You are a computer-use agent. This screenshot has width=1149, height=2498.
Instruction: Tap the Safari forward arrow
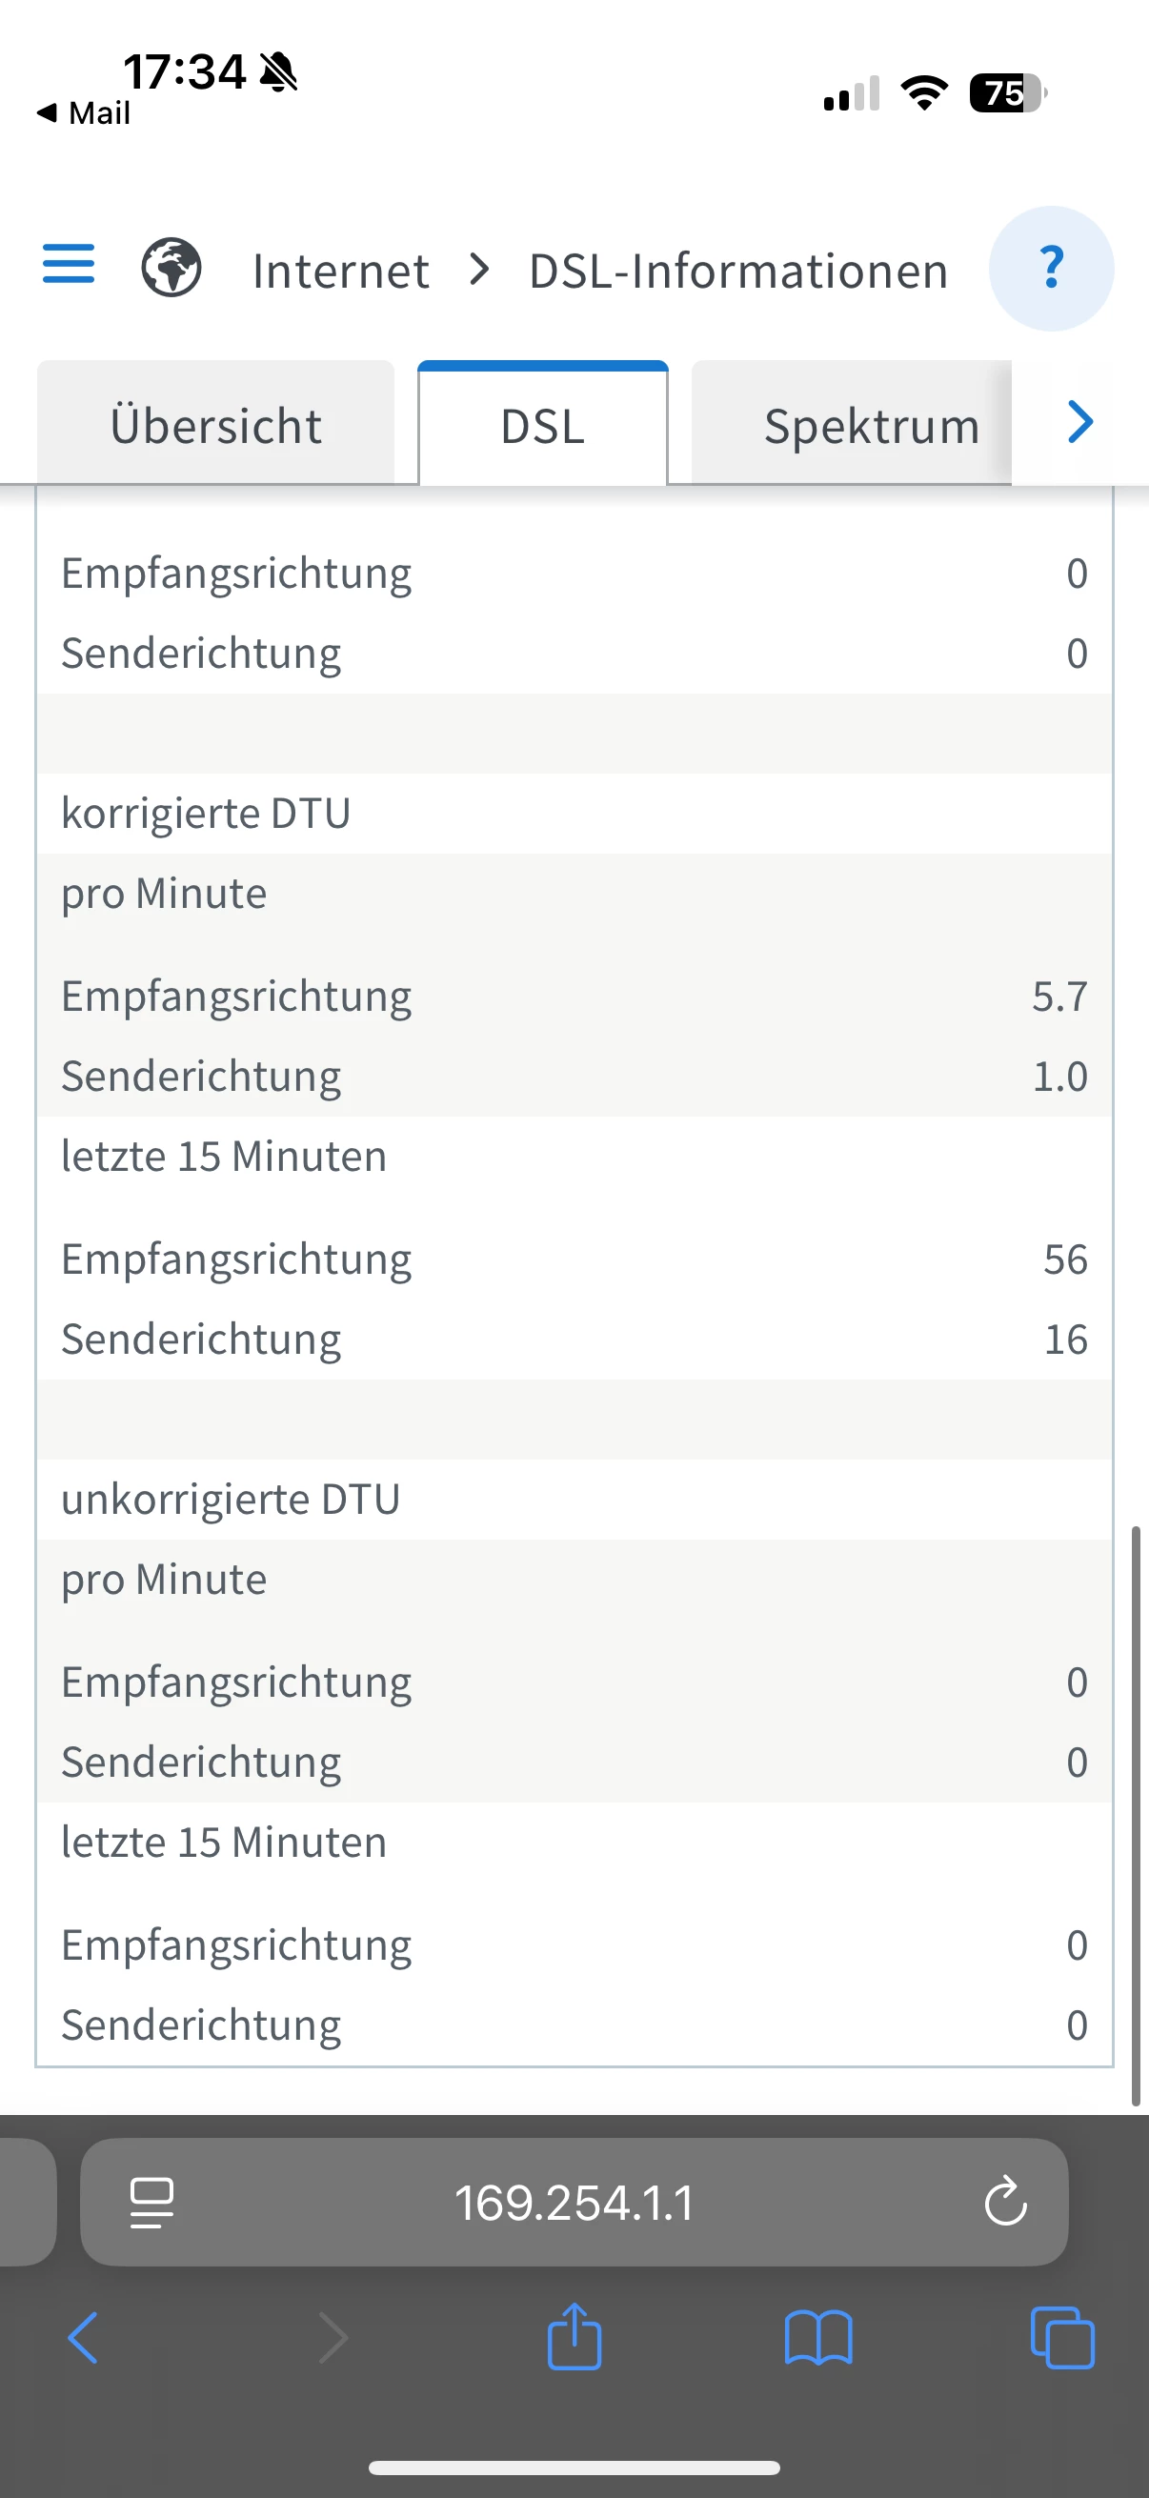tap(333, 2338)
